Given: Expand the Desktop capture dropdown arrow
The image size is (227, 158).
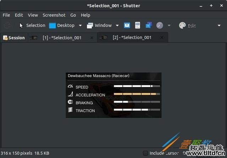Looking at the screenshot, I should [80, 25].
